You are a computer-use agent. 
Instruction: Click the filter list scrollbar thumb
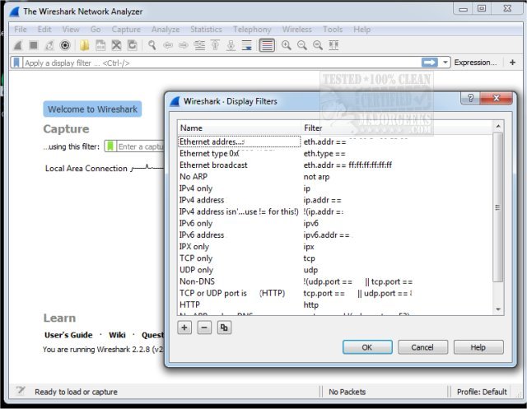[497, 207]
